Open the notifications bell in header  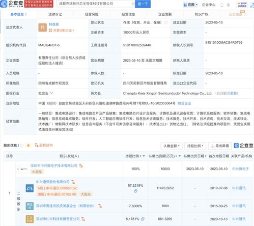(x=229, y=5)
